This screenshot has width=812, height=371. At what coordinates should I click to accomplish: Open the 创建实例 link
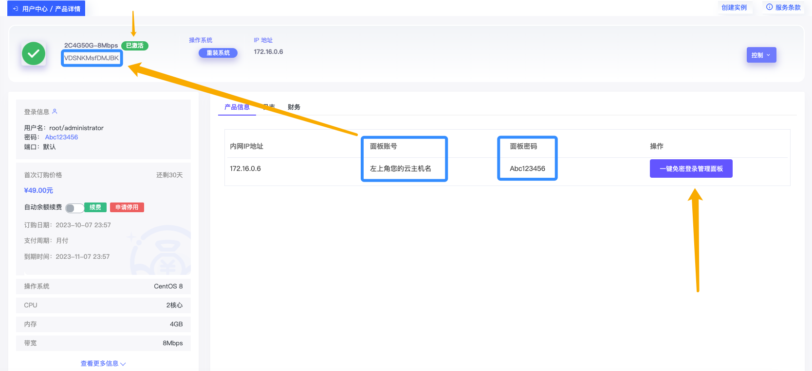click(734, 8)
